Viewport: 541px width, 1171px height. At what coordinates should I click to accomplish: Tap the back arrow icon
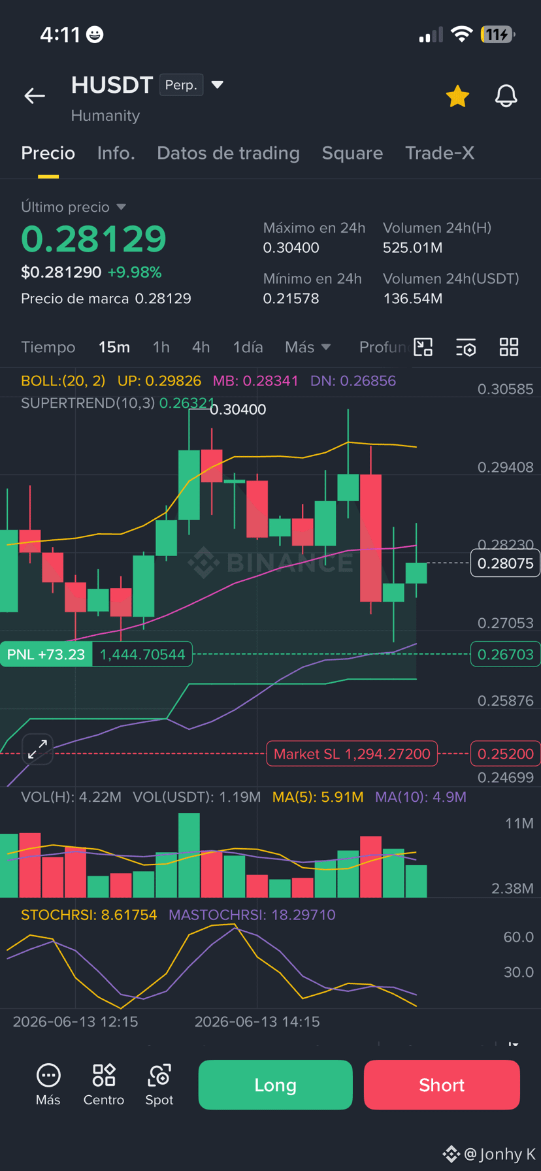[x=35, y=96]
